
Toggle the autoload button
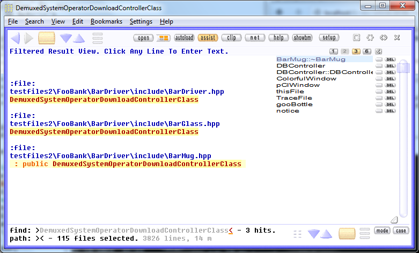point(184,38)
